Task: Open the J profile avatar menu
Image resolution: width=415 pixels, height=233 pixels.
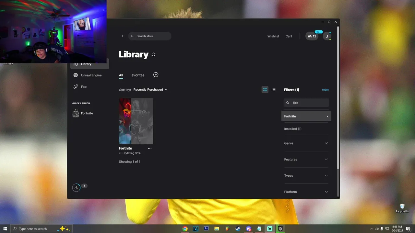Action: coord(327,36)
